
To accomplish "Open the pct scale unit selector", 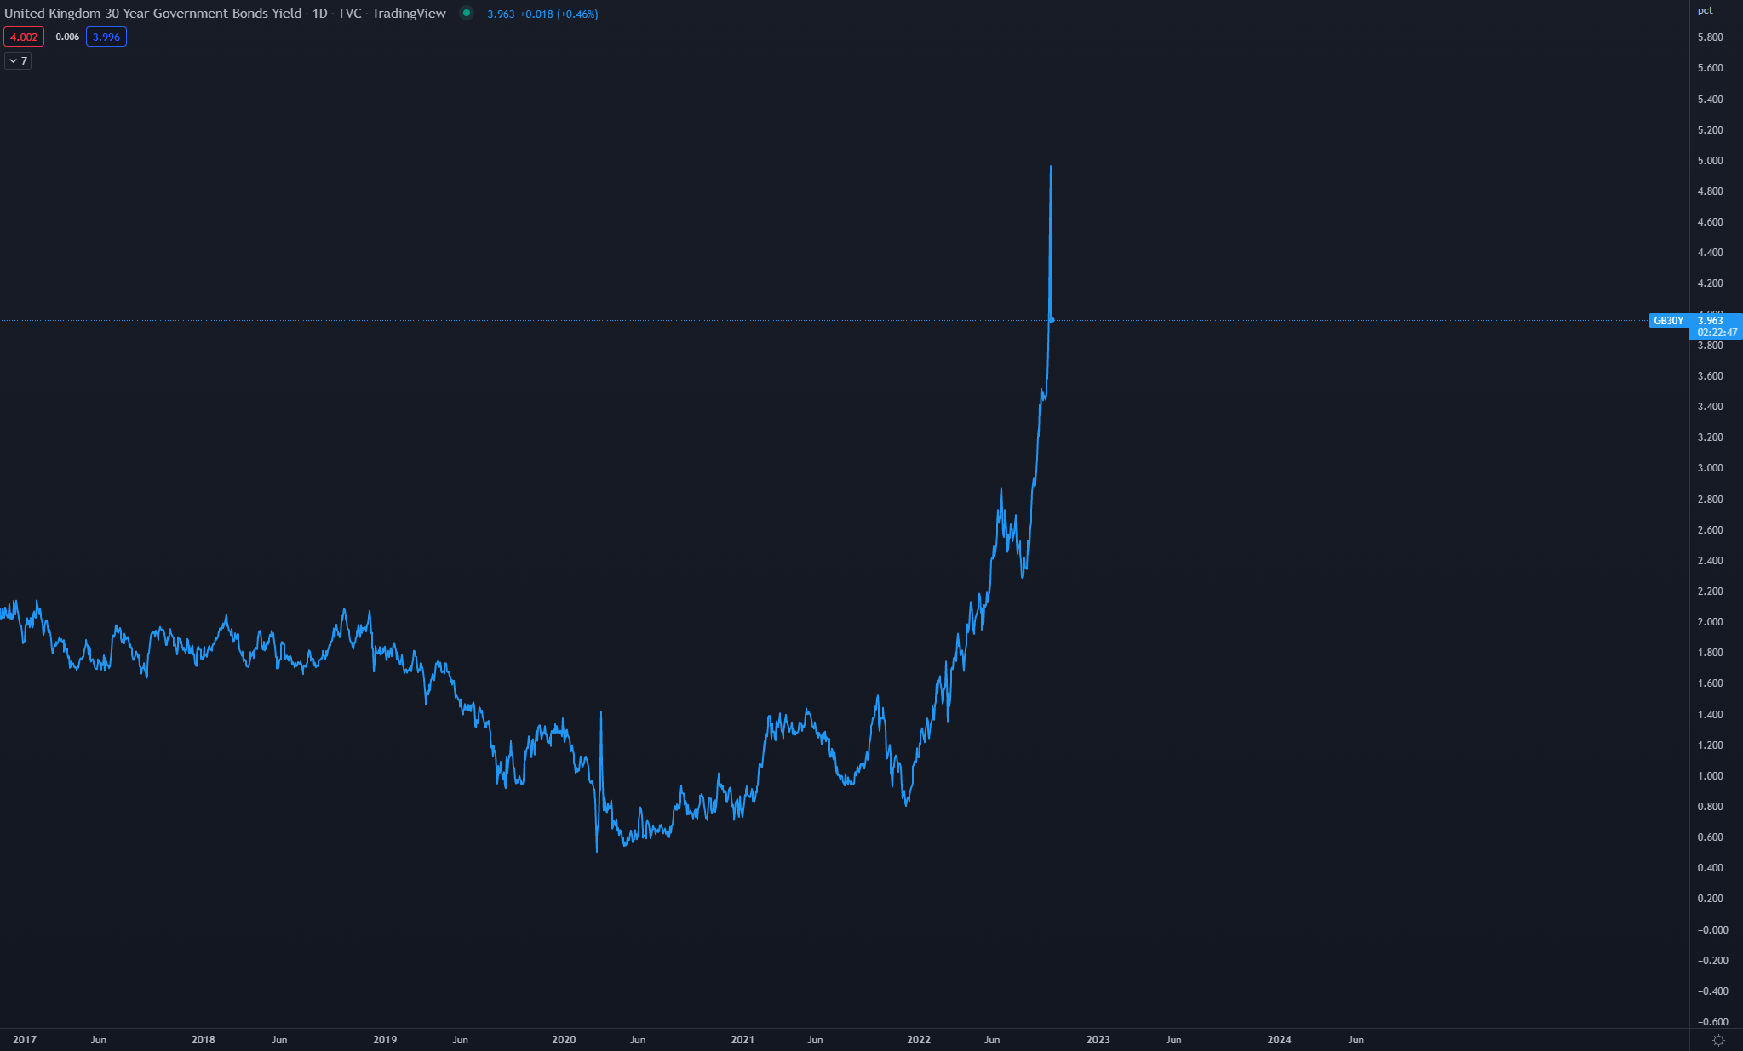I will pyautogui.click(x=1705, y=10).
